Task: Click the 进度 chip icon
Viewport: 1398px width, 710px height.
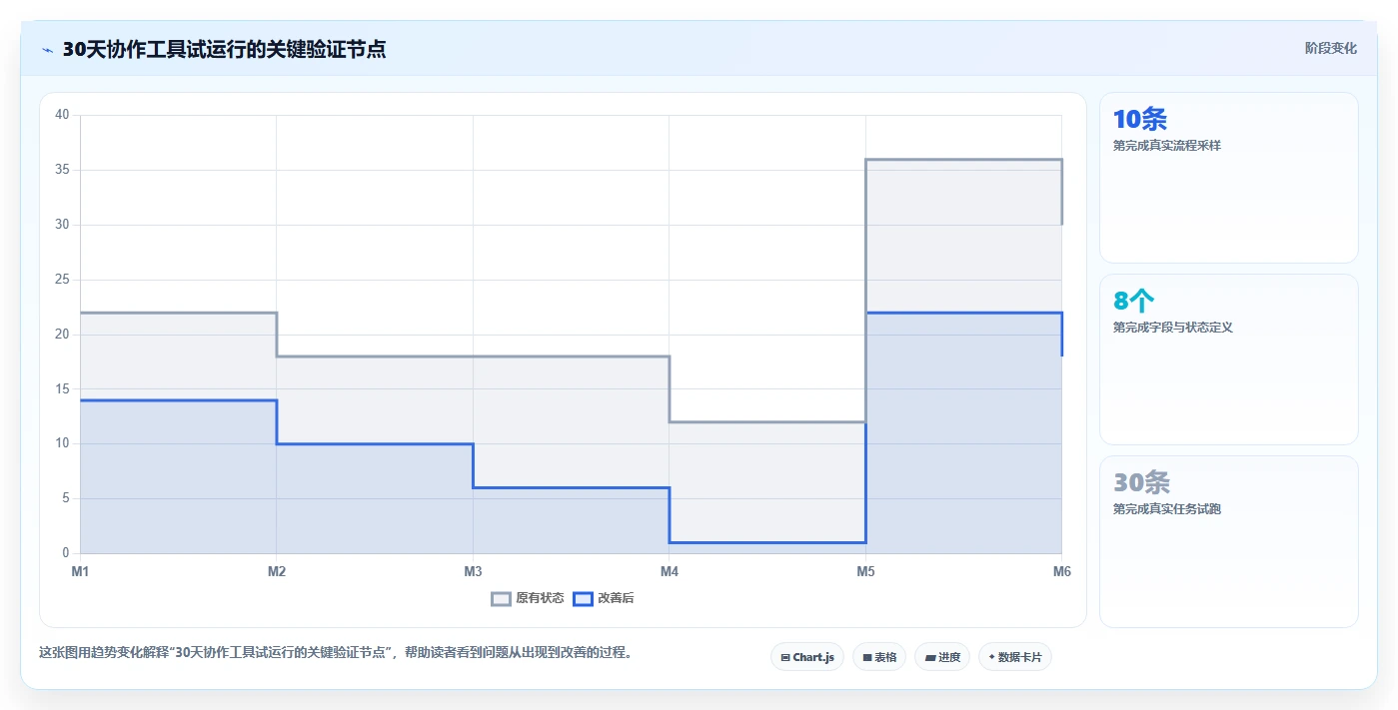Action: pyautogui.click(x=930, y=658)
